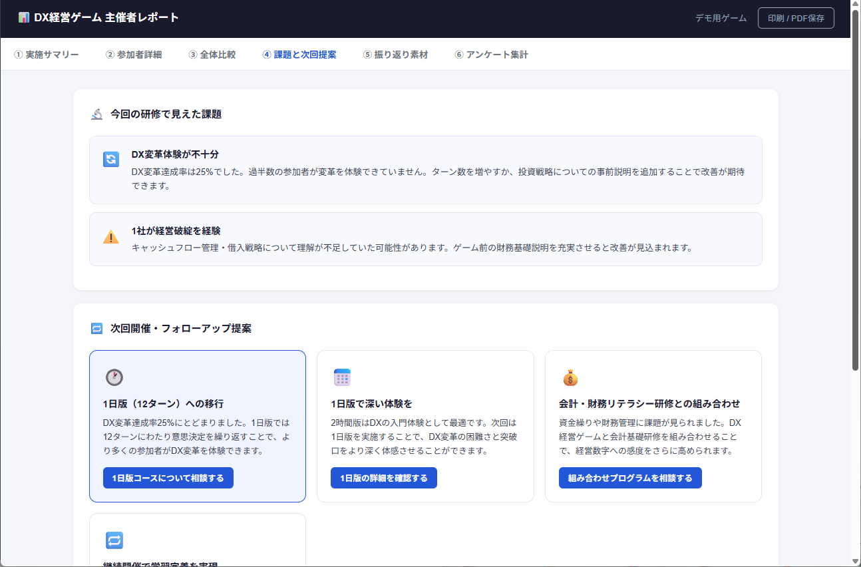Click the DX経営ゲーム 主催者レポート title

pos(106,18)
